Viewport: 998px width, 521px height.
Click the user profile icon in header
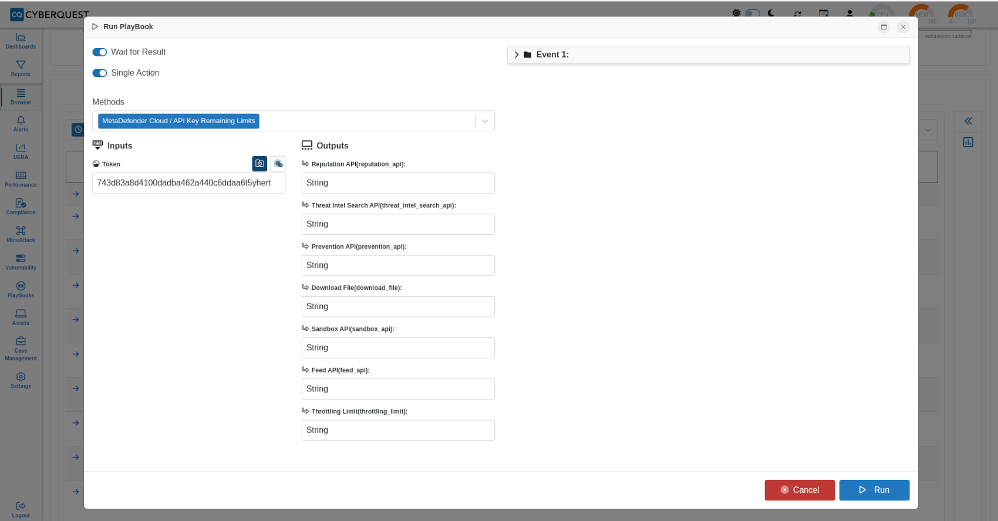tap(849, 13)
